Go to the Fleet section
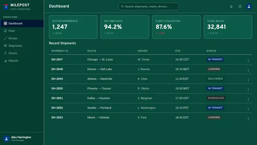The image size is (257, 145). coord(22,31)
